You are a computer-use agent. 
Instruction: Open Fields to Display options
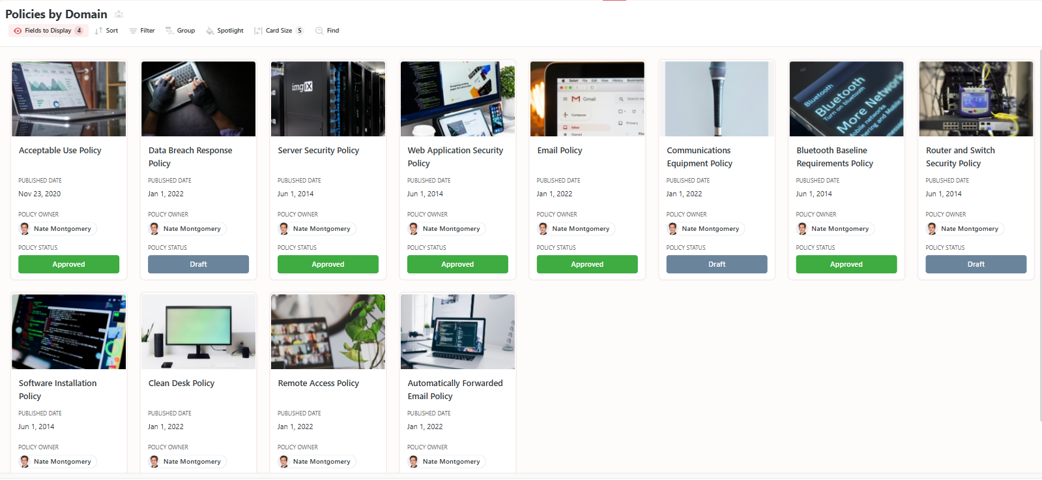tap(48, 31)
